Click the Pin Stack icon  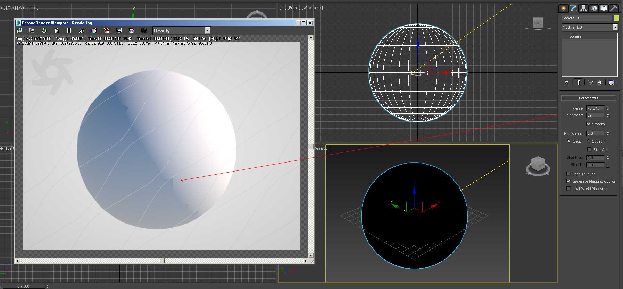(x=566, y=82)
